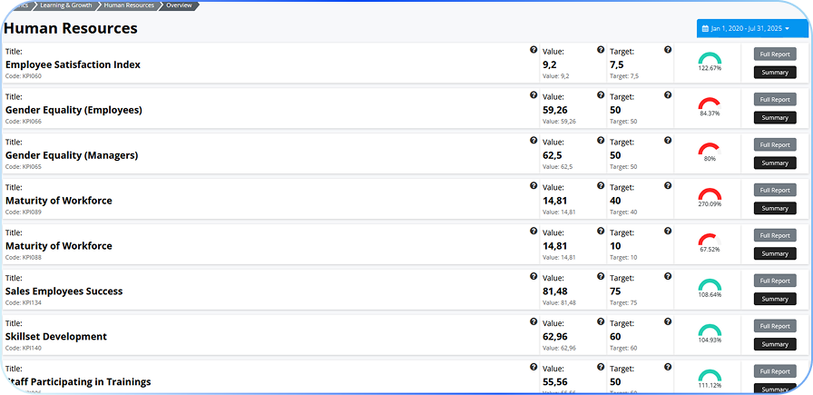Viewport: 813px width, 395px height.
Task: Open Full Report for Sales Employees Success
Action: pos(775,281)
